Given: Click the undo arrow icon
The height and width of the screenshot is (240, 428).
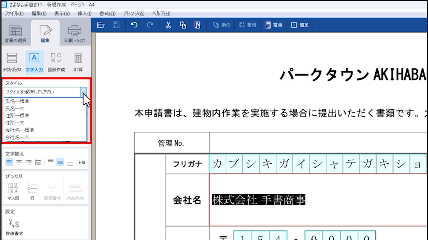Looking at the screenshot, I should (134, 25).
